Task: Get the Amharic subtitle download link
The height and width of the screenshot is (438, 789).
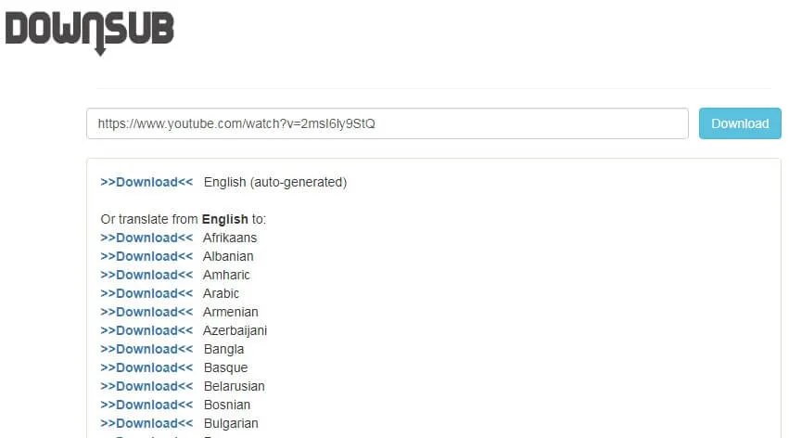Action: coord(146,275)
